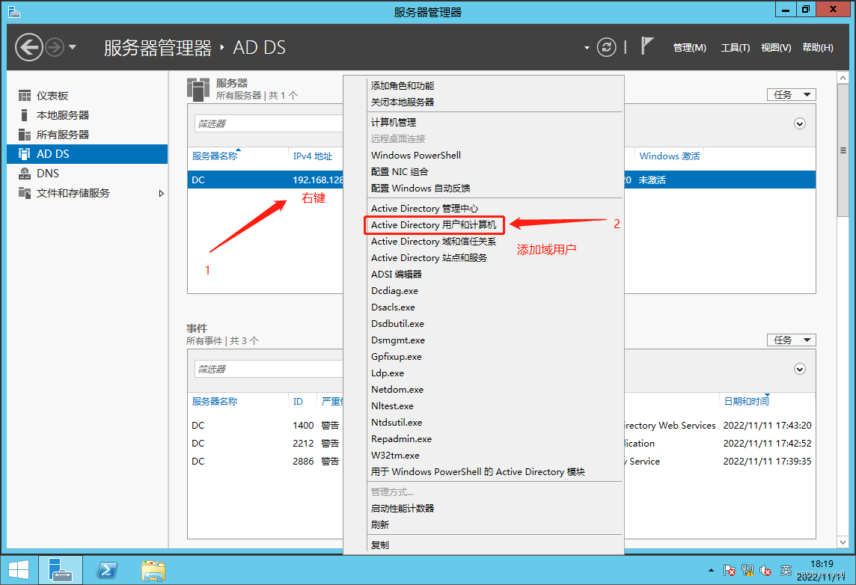The width and height of the screenshot is (856, 585).
Task: Choose 关闭本地服务器 from context menu
Action: point(403,102)
